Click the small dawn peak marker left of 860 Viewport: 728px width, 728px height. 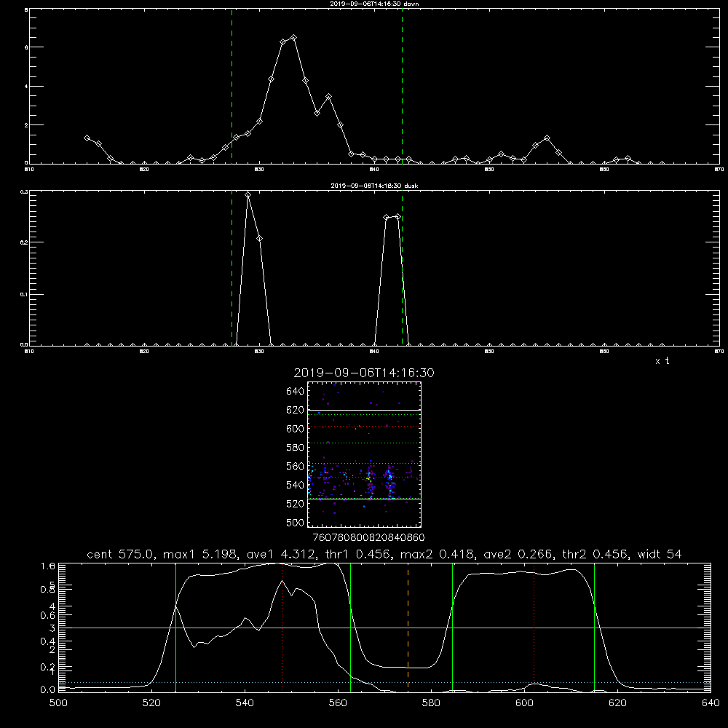pyautogui.click(x=547, y=138)
